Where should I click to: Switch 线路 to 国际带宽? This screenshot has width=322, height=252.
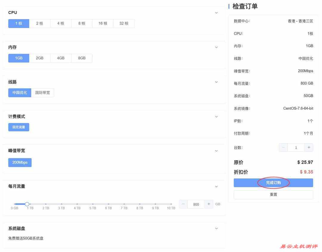pyautogui.click(x=43, y=93)
